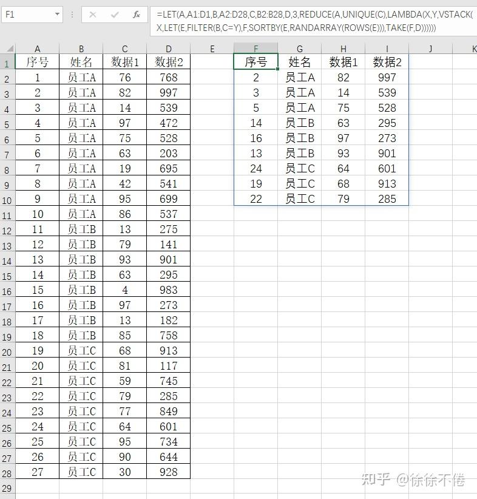Expand the Name Box dropdown arrow
477x499 pixels.
tap(57, 15)
